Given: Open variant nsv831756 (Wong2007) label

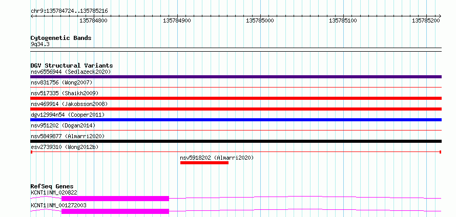Looking at the screenshot, I should coord(61,82).
